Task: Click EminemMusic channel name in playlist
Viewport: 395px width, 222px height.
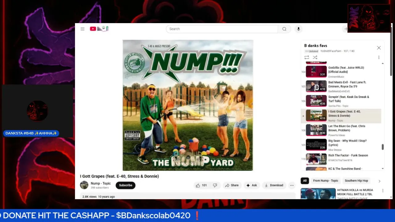Action: [336, 77]
